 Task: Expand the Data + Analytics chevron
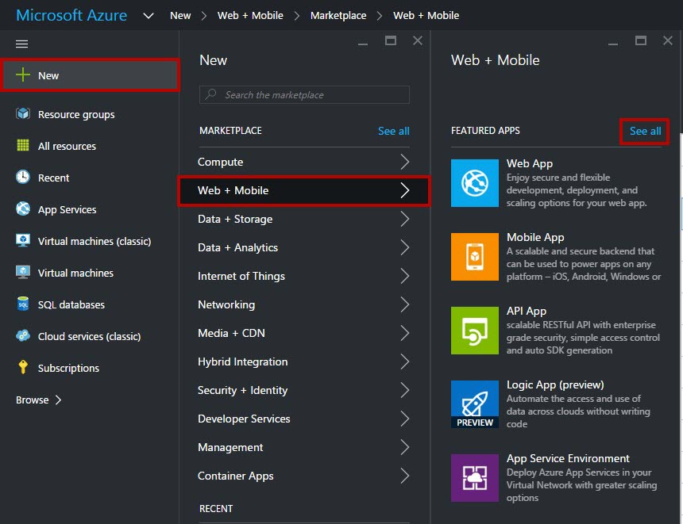coord(405,247)
